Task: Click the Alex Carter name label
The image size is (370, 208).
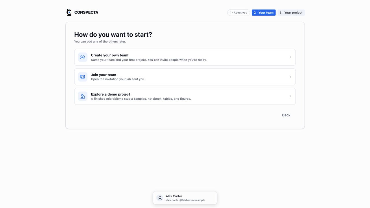Action: [174, 196]
